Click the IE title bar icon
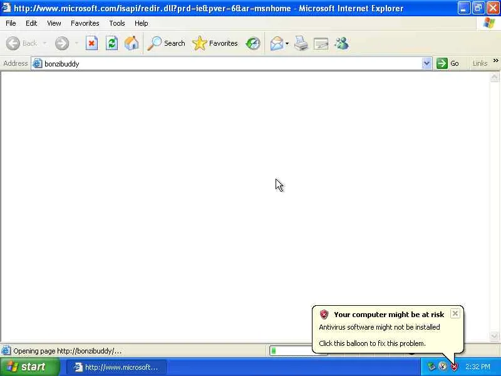The height and width of the screenshot is (376, 501). point(6,8)
